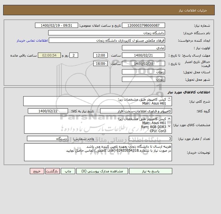Click unit field دستگاه

[x=47, y=139]
